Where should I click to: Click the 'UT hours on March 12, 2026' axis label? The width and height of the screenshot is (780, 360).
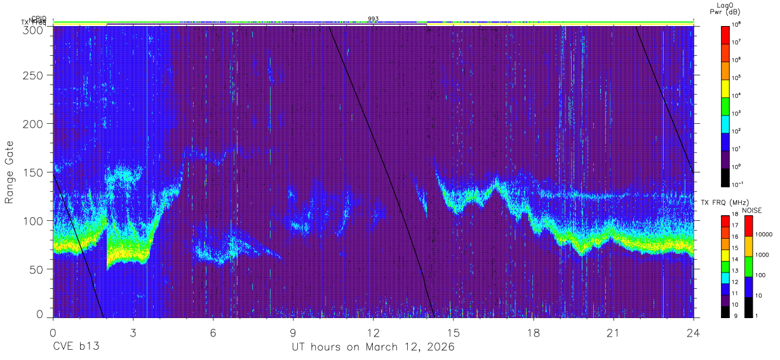pos(373,348)
